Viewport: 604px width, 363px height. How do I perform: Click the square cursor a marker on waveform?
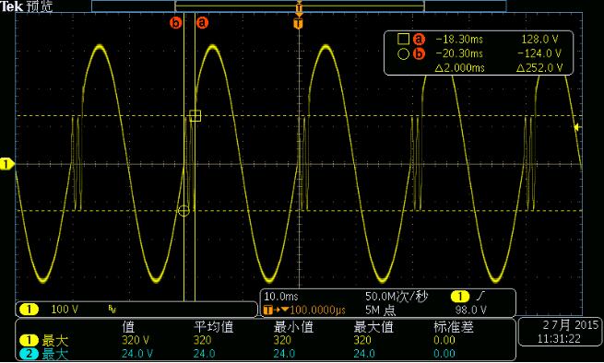coord(195,115)
